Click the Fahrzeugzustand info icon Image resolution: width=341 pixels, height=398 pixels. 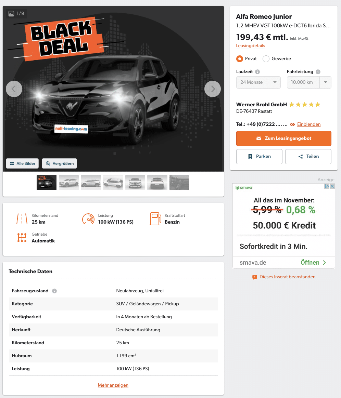click(x=54, y=291)
